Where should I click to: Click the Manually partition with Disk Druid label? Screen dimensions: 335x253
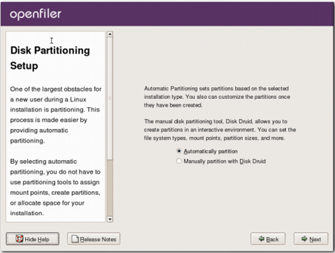[x=225, y=161]
